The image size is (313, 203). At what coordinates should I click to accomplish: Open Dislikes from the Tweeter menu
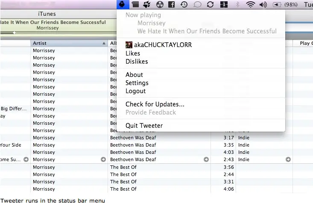[201, 62]
